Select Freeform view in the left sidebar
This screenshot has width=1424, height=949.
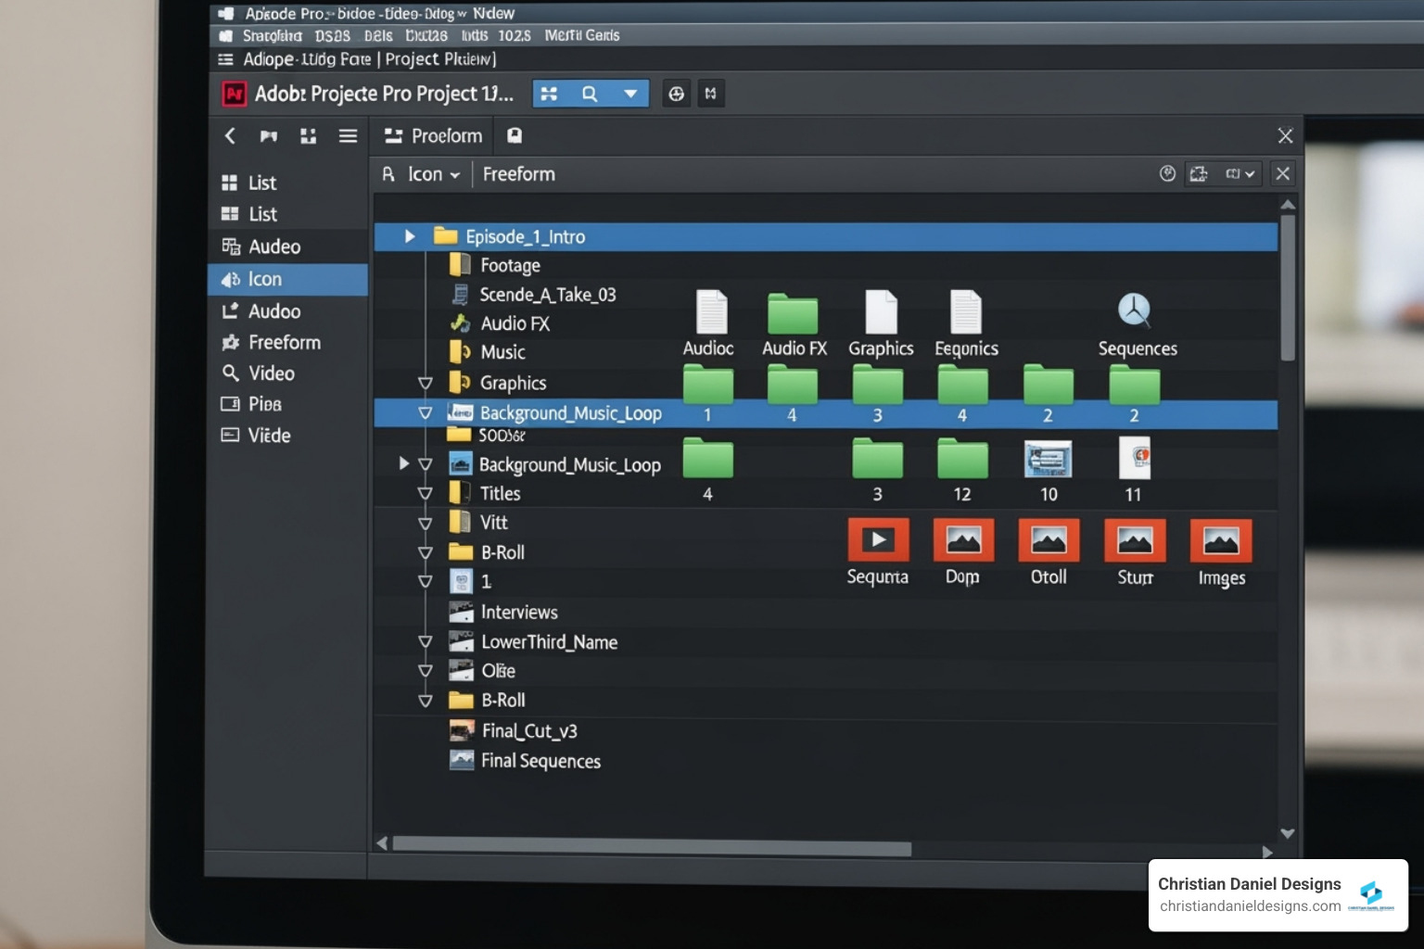pos(284,343)
